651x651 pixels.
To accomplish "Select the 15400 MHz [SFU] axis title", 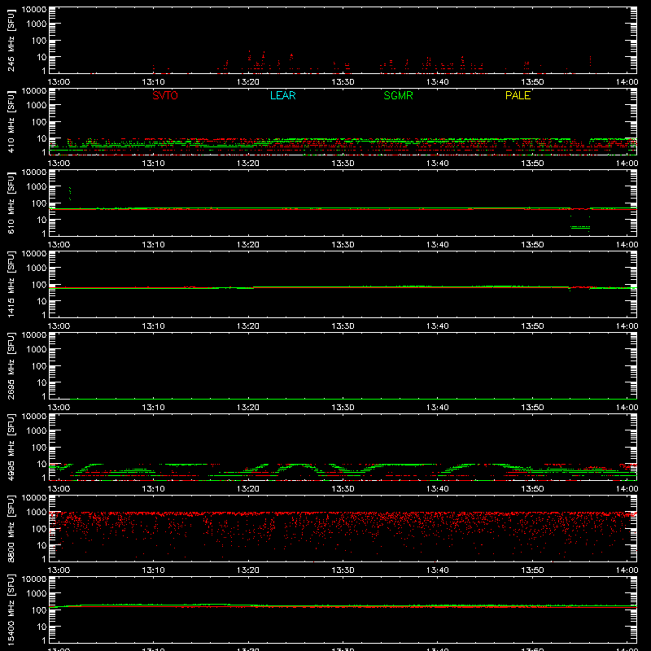I will point(11,609).
